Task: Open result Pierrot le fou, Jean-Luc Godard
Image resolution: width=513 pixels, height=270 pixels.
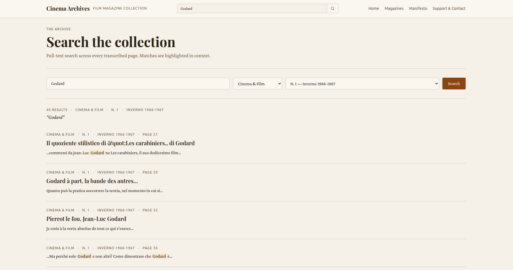Action: [x=86, y=219]
